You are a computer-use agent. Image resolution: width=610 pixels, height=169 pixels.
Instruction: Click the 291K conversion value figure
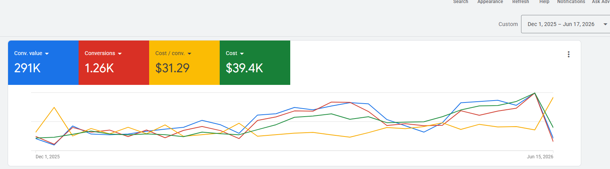(x=27, y=68)
